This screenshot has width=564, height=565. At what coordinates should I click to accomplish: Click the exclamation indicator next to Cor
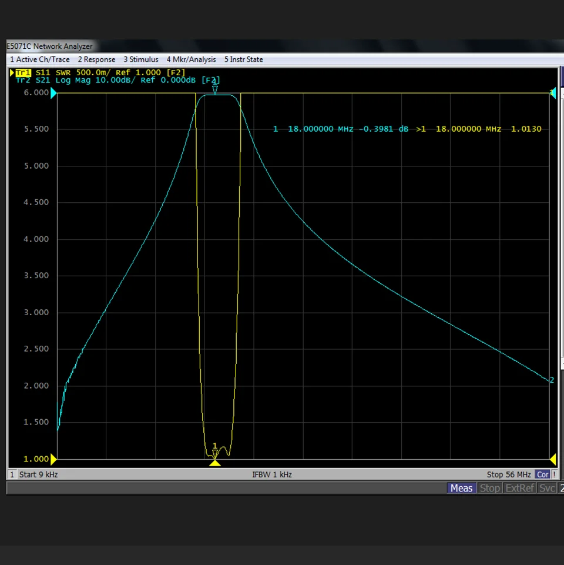(554, 474)
